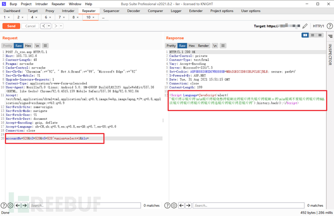Switch response view to Raw
Image resolution: width=334 pixels, height=216 pixels.
pos(182,46)
